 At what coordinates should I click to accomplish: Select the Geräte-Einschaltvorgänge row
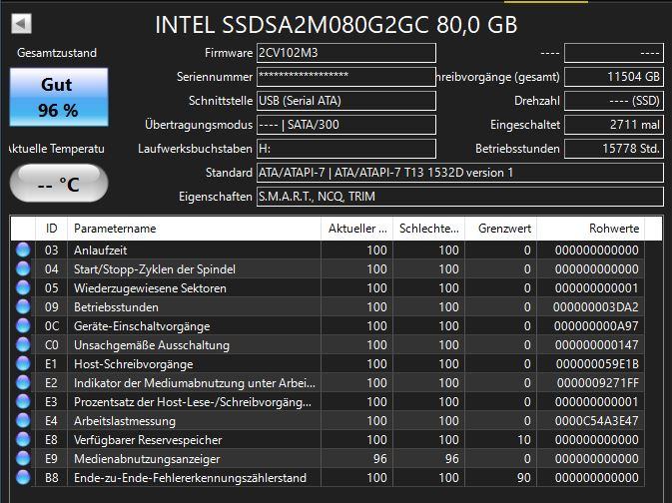[328, 325]
